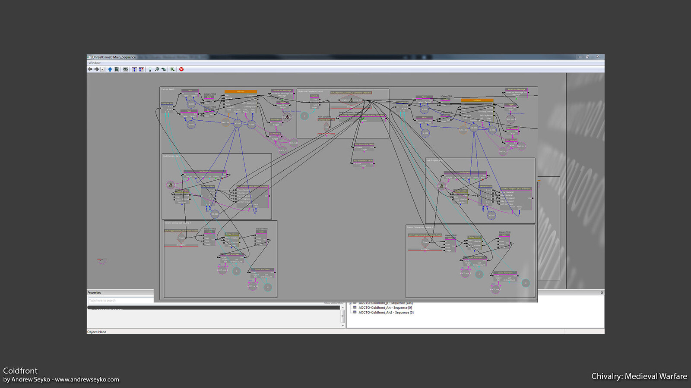Clear all breakpoints with the red X icon
The height and width of the screenshot is (388, 691).
pyautogui.click(x=181, y=69)
